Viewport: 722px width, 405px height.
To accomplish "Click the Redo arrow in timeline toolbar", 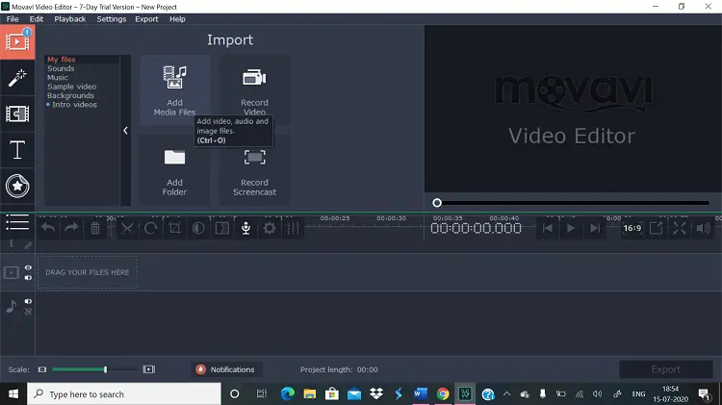I will [71, 228].
